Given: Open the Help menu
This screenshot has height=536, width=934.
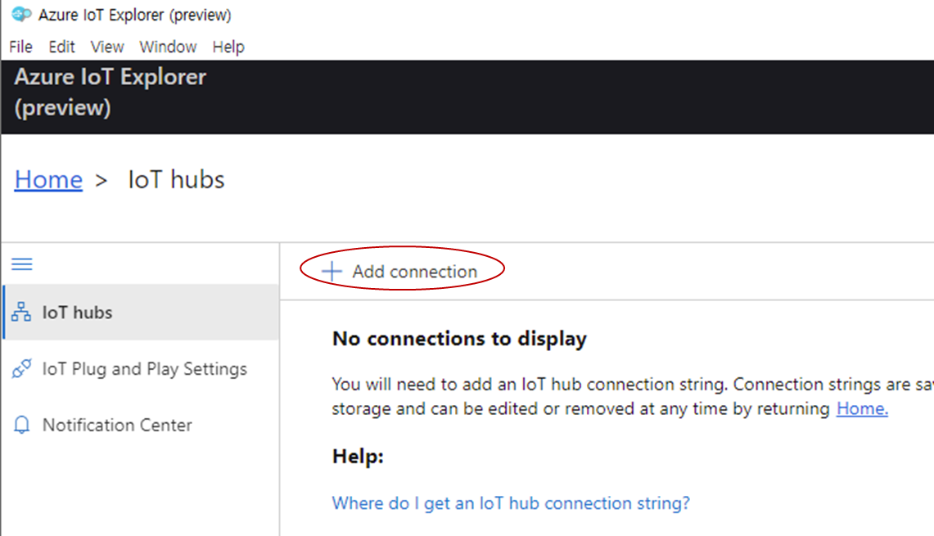Looking at the screenshot, I should pyautogui.click(x=228, y=47).
